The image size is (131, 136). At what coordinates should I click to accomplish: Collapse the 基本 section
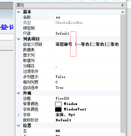(x=19, y=12)
